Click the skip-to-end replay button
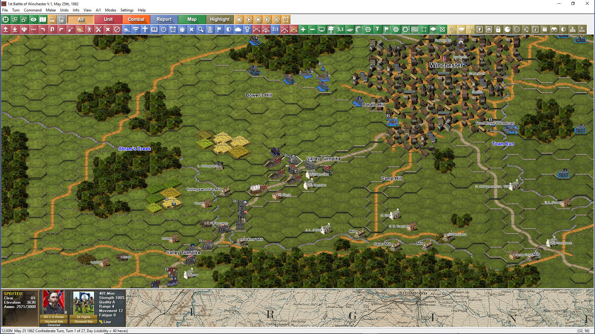The width and height of the screenshot is (595, 334). pyautogui.click(x=267, y=19)
